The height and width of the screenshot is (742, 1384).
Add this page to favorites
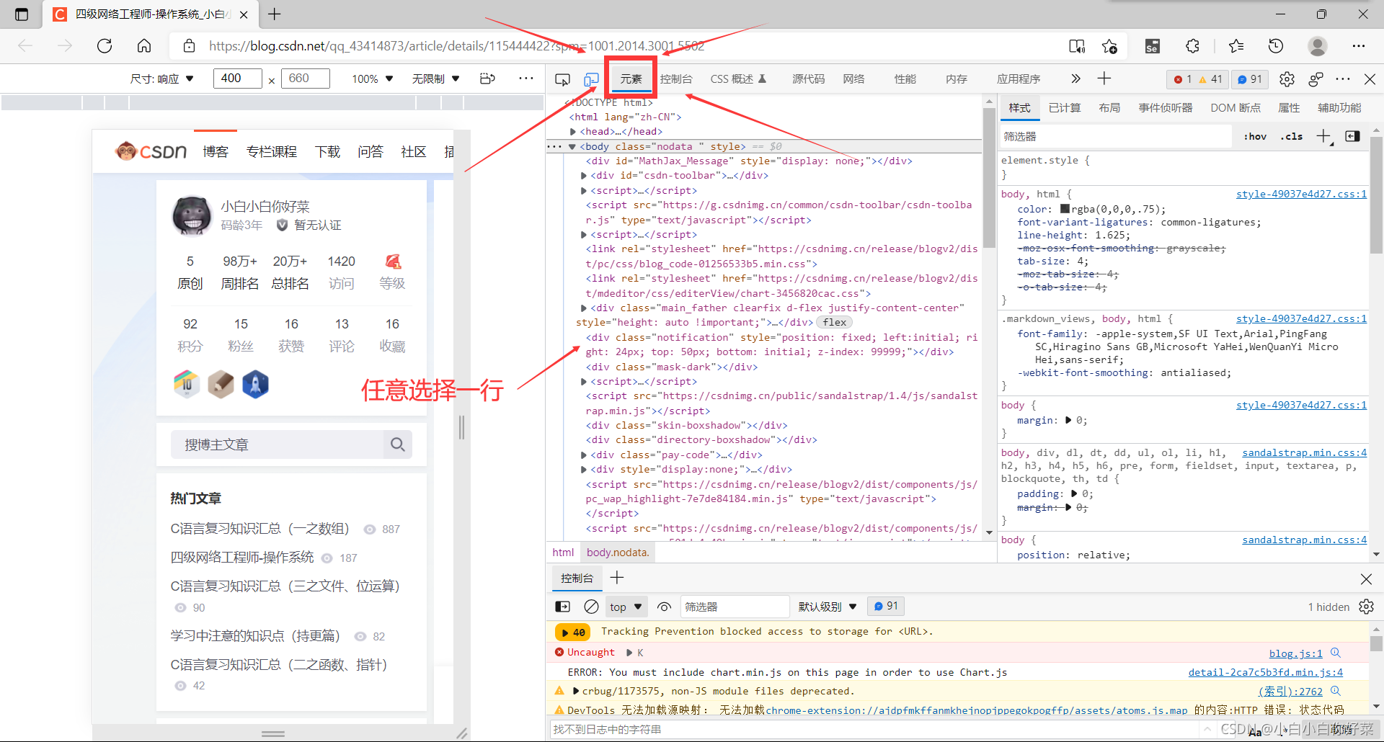(1109, 46)
